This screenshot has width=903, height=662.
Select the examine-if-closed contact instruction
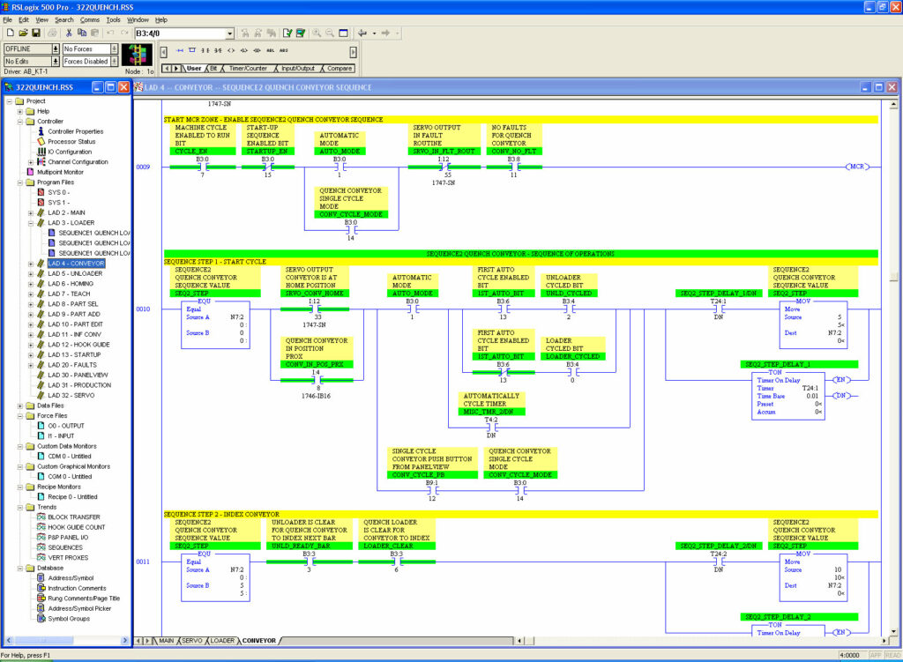click(205, 50)
